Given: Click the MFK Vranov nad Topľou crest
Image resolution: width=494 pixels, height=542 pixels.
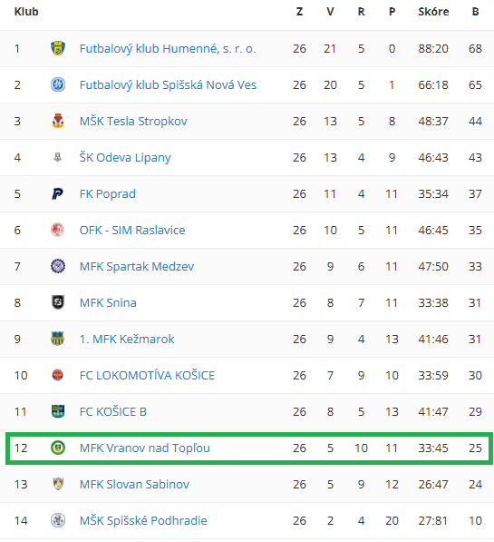Looking at the screenshot, I should [58, 448].
